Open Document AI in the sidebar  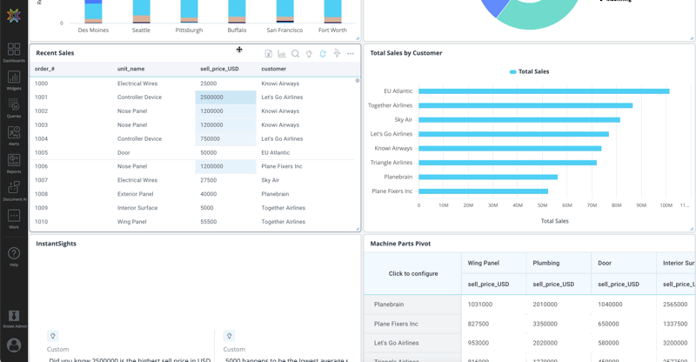14,191
